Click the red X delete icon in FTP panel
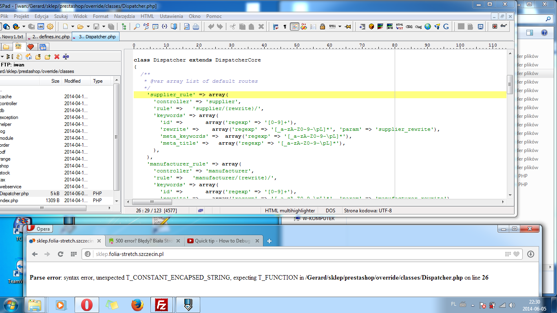 pos(57,57)
